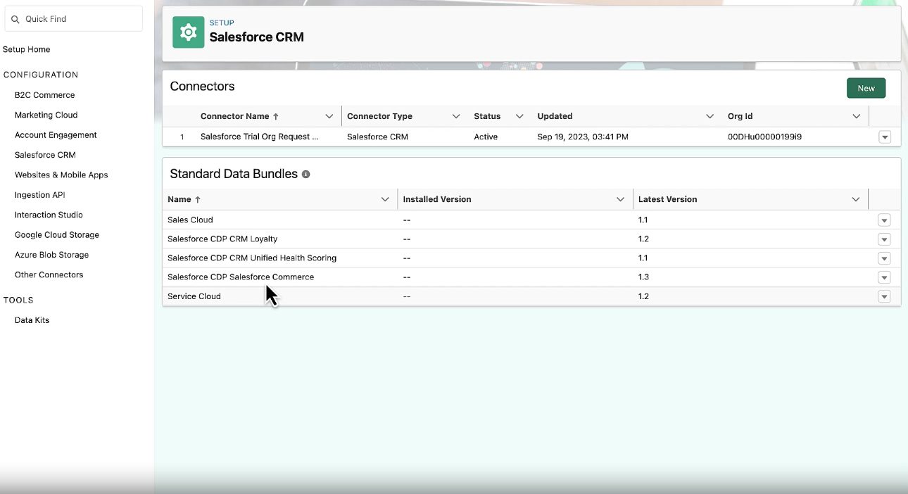Open row actions for Service Cloud bundle

pyautogui.click(x=884, y=296)
